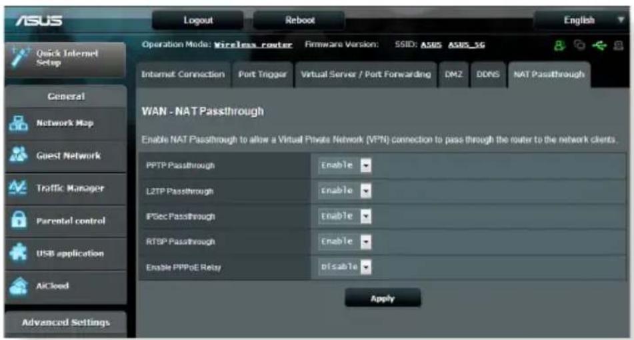Screen dimensions: 634x340
Task: Click the Guest Network people icon
Action: coord(19,155)
